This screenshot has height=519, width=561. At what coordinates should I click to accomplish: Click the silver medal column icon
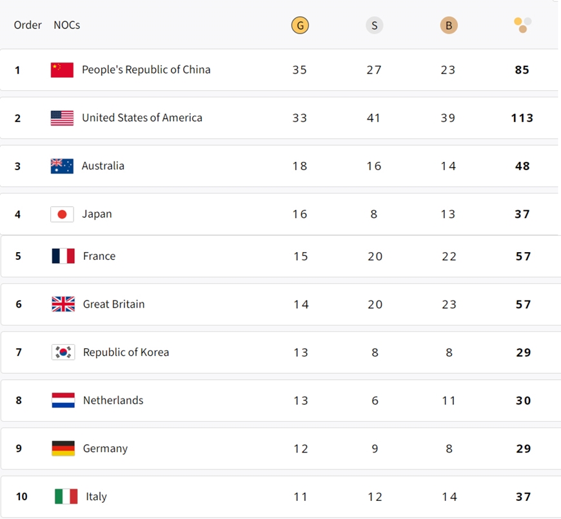(374, 25)
